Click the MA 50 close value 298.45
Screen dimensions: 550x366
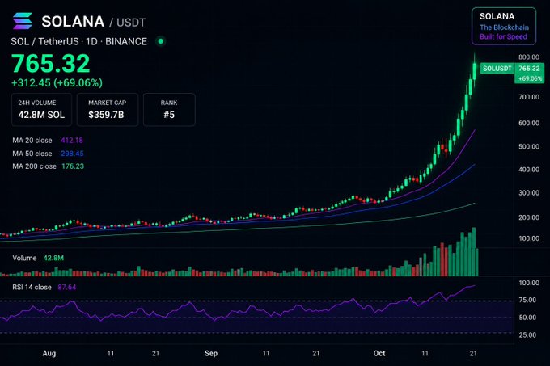(x=72, y=154)
